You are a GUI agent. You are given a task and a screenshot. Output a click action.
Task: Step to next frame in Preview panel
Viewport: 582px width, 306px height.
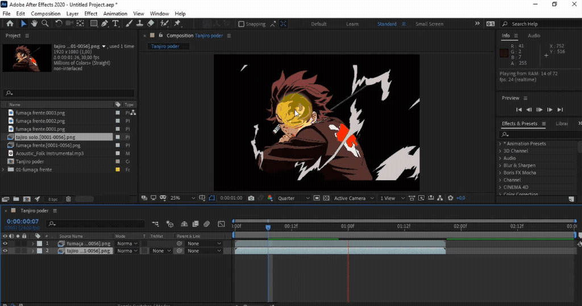pyautogui.click(x=550, y=110)
